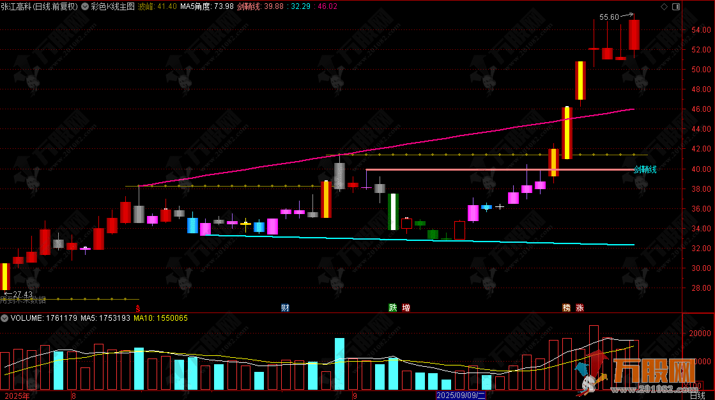This screenshot has width=715, height=400.
Task: Open the VOLUME indicator dropdown arrow
Action: tap(4, 318)
